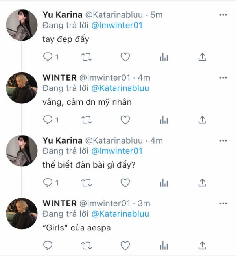This screenshot has width=236, height=256.
Task: Share the "Girls" của aespa tweet
Action: click(x=202, y=245)
